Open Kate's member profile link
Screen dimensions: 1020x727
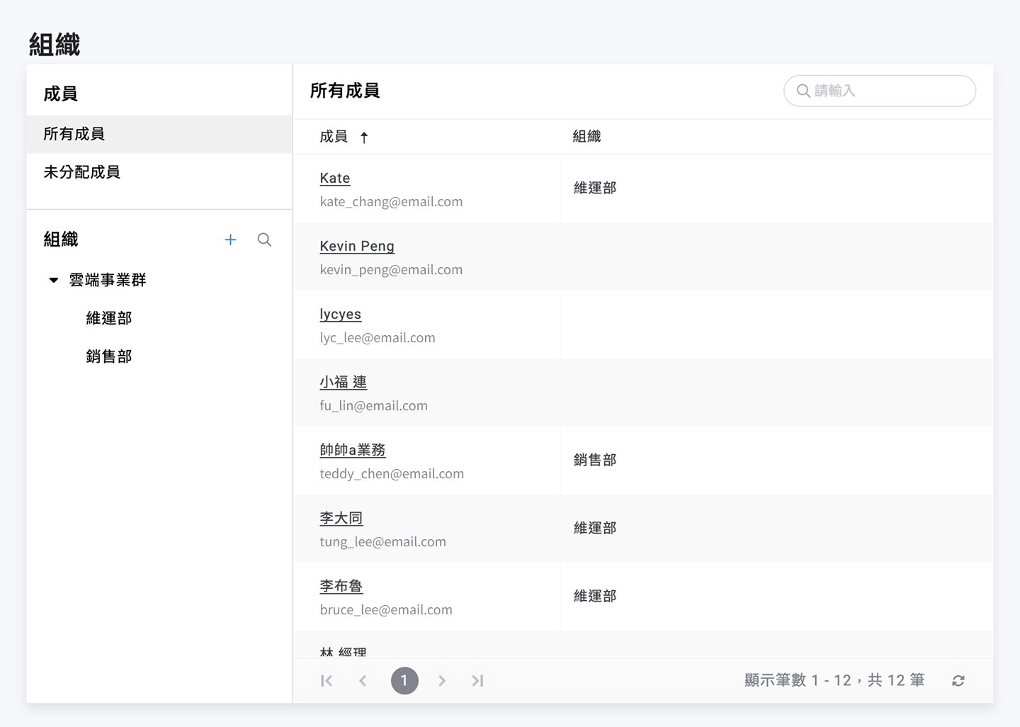click(335, 179)
